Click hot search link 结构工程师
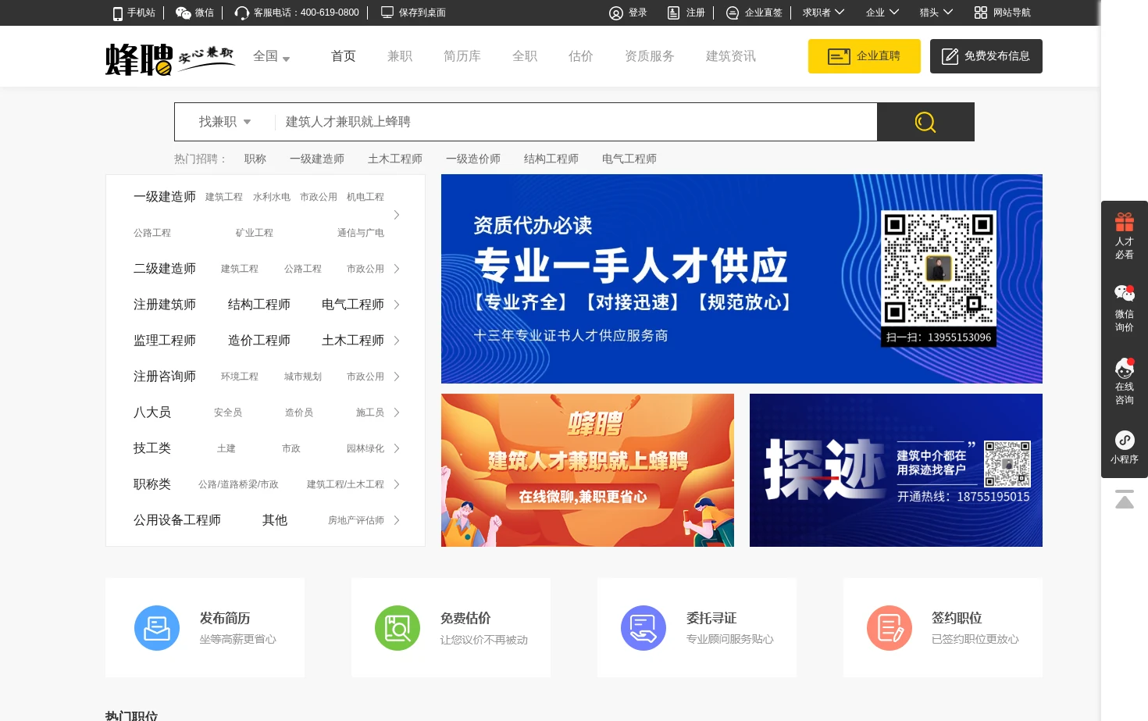 click(x=551, y=159)
